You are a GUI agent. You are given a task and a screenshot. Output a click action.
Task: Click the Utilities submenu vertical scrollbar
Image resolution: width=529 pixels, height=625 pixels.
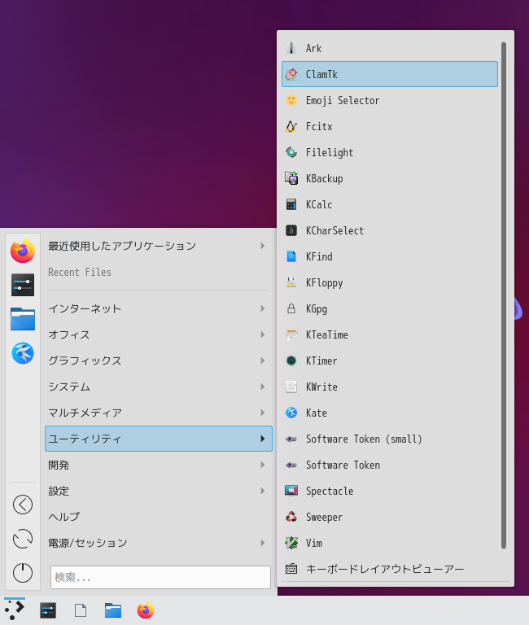[x=504, y=295]
